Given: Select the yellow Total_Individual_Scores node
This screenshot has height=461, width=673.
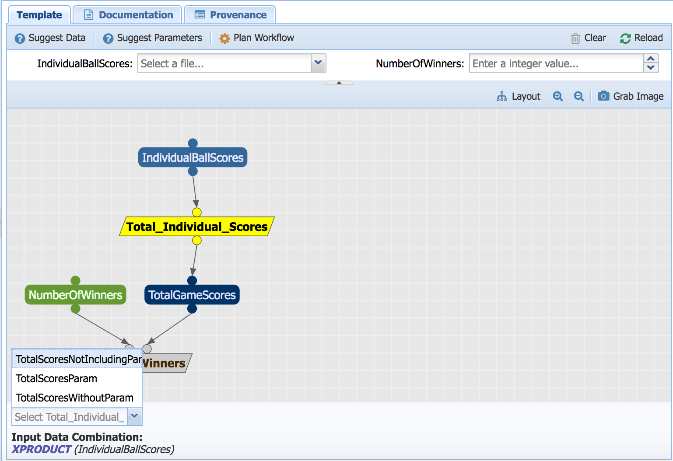Looking at the screenshot, I should [197, 227].
